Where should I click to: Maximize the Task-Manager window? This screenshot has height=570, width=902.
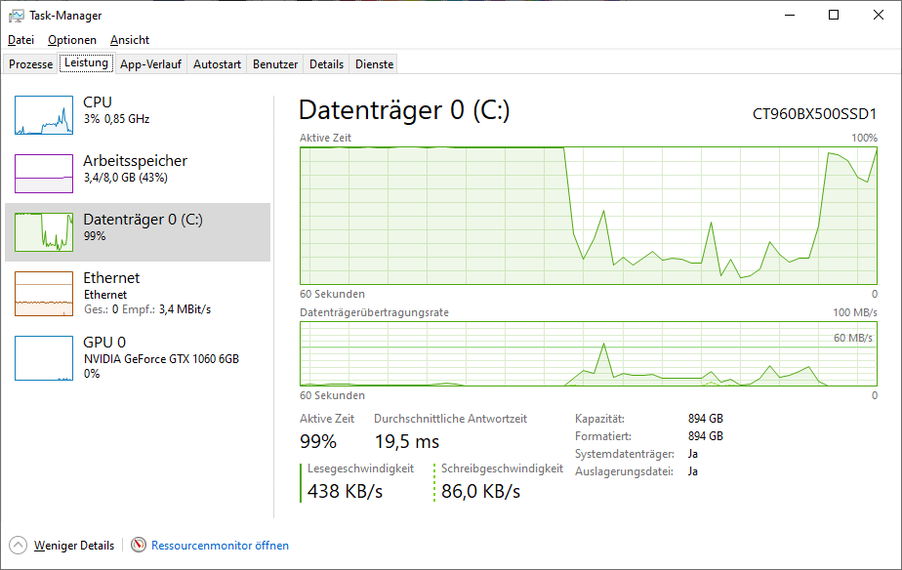click(x=834, y=15)
